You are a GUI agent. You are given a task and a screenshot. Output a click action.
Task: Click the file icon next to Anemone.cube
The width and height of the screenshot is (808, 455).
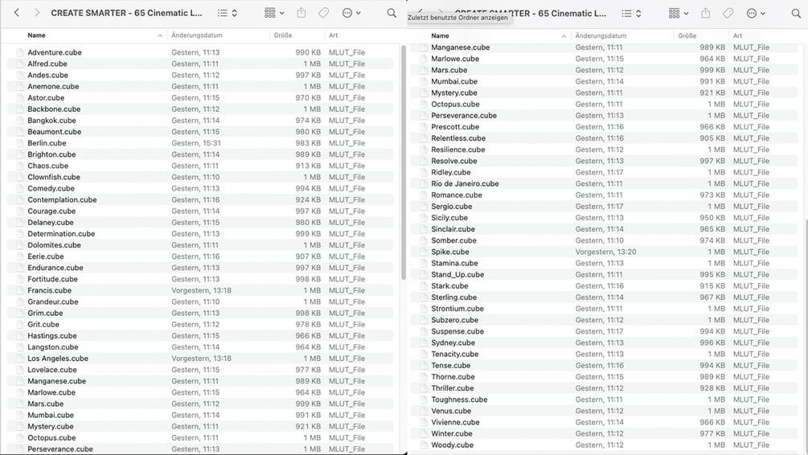tap(20, 86)
